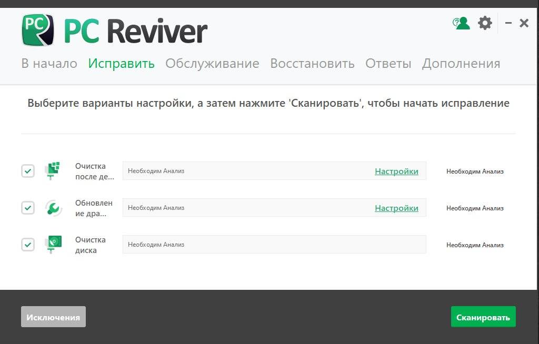
Task: Uncheck the 'Очистка после де...' checkbox
Action: (28, 171)
